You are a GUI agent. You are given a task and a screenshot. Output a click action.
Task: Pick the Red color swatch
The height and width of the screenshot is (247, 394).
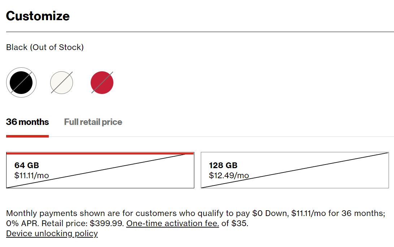[102, 82]
